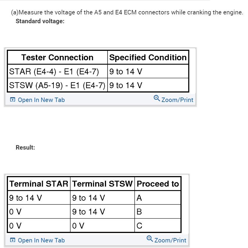This screenshot has width=248, height=248.
Task: Select Zoom/Print text for the Tester Connection table
Action: coord(177,100)
